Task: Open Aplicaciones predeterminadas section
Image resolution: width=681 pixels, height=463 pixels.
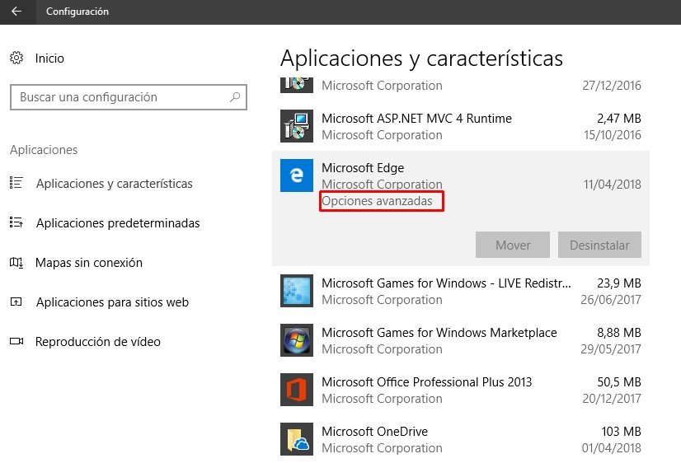Action: tap(118, 223)
